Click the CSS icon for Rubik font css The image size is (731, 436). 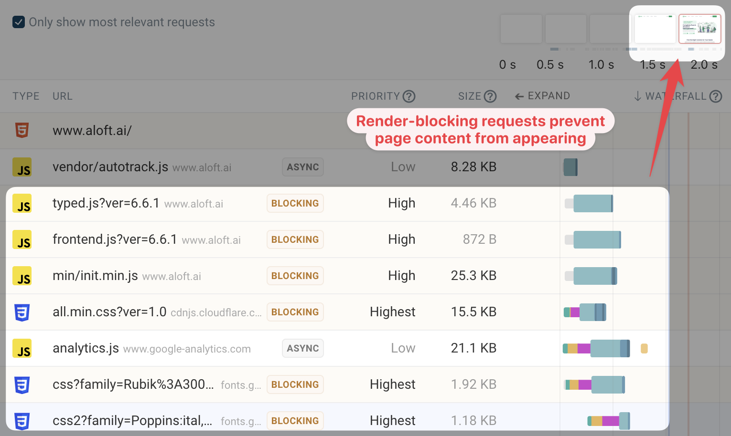22,385
